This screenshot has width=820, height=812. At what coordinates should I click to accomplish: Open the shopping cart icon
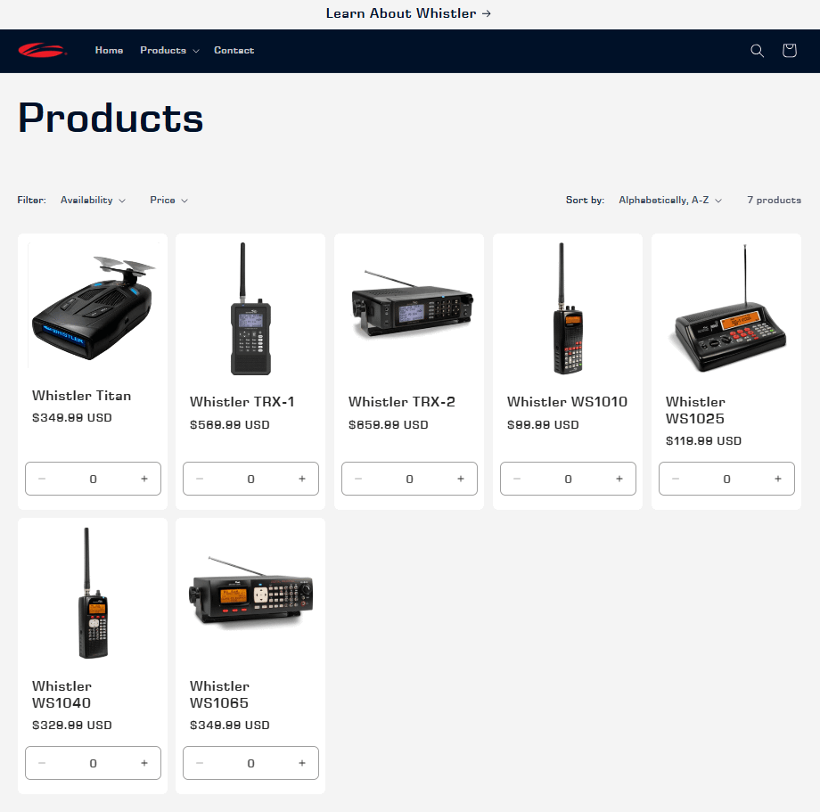[789, 51]
